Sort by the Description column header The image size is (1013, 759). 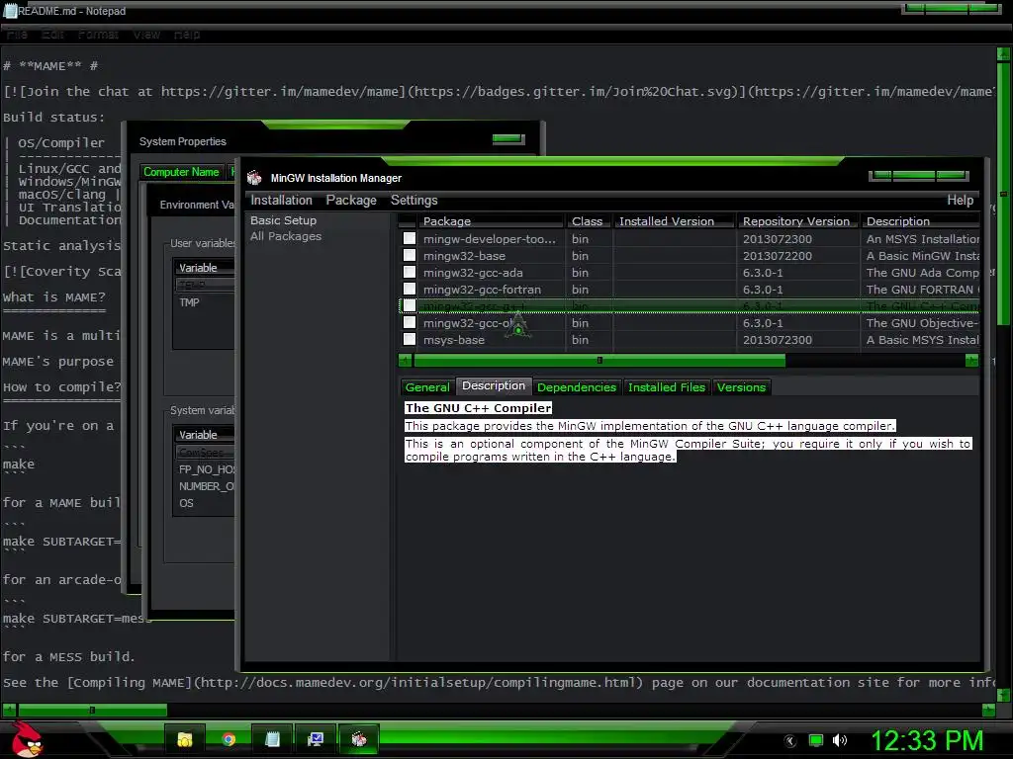(x=921, y=221)
